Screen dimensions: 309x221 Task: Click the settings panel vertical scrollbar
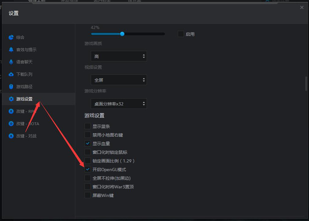(x=306, y=83)
